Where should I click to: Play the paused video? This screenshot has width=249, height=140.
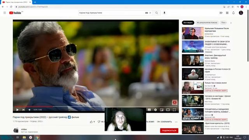(x=17, y=110)
